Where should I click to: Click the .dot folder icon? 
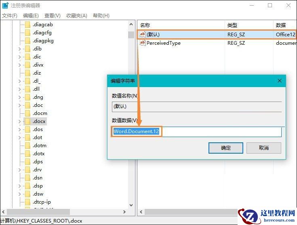(x=27, y=137)
